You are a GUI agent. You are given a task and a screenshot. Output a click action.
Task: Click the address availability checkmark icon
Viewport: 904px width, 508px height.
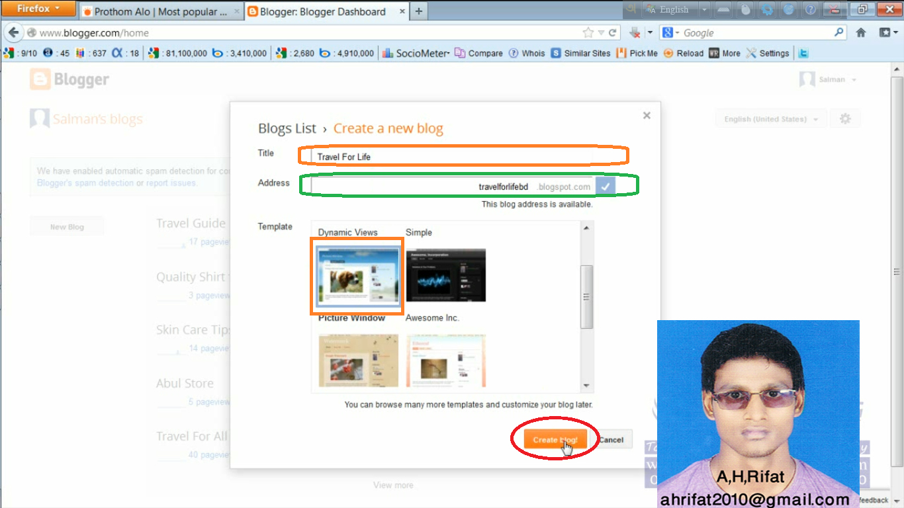click(x=606, y=187)
